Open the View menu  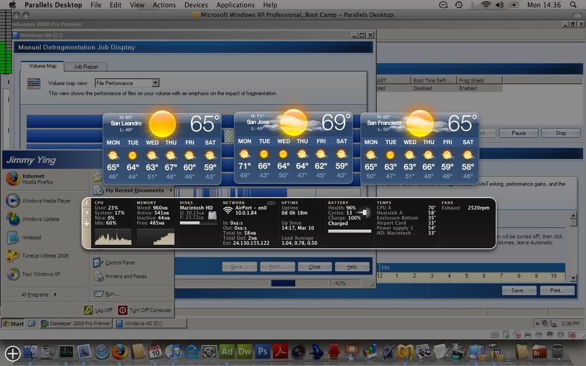137,5
